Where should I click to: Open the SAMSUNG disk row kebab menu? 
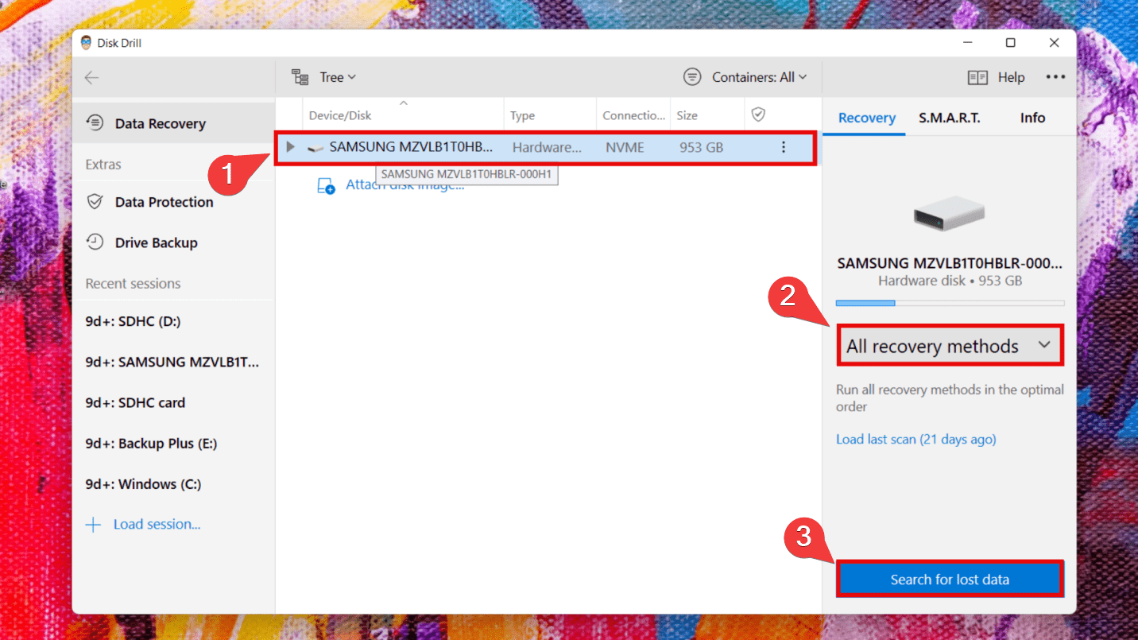(784, 147)
